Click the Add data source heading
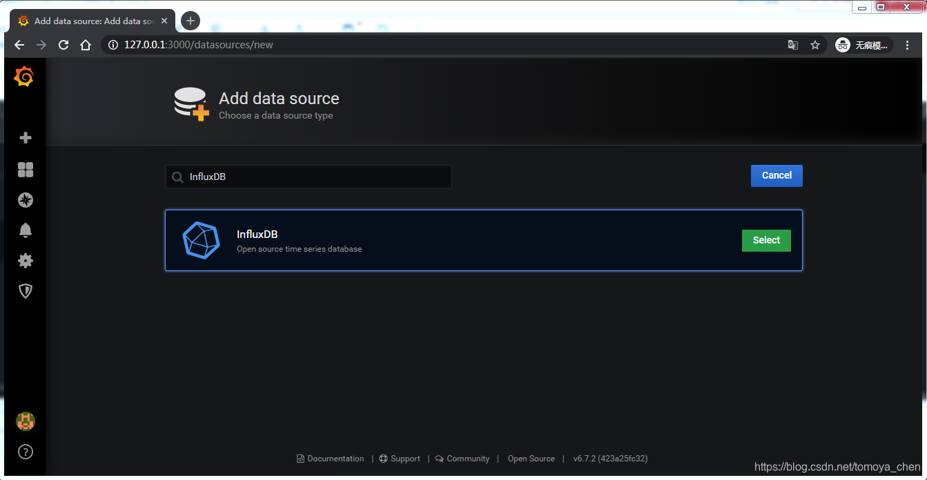Screen dimensions: 927x480 tap(279, 99)
